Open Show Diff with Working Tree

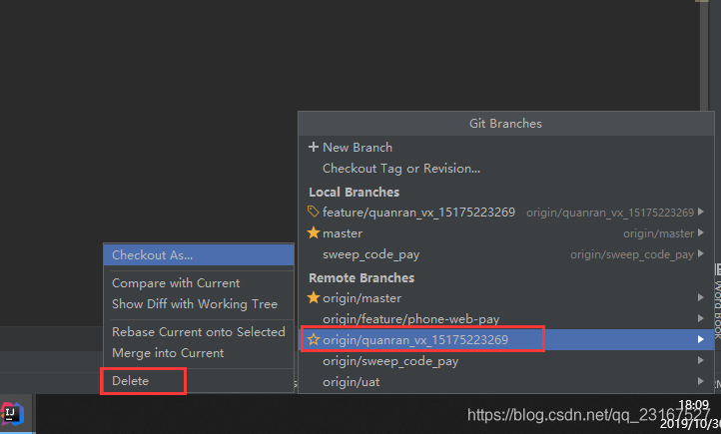[x=199, y=304]
